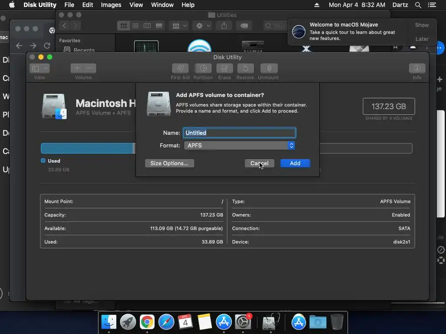Open the Trash in the Dock
Viewport: 446px width, 334px height.
[x=337, y=322]
